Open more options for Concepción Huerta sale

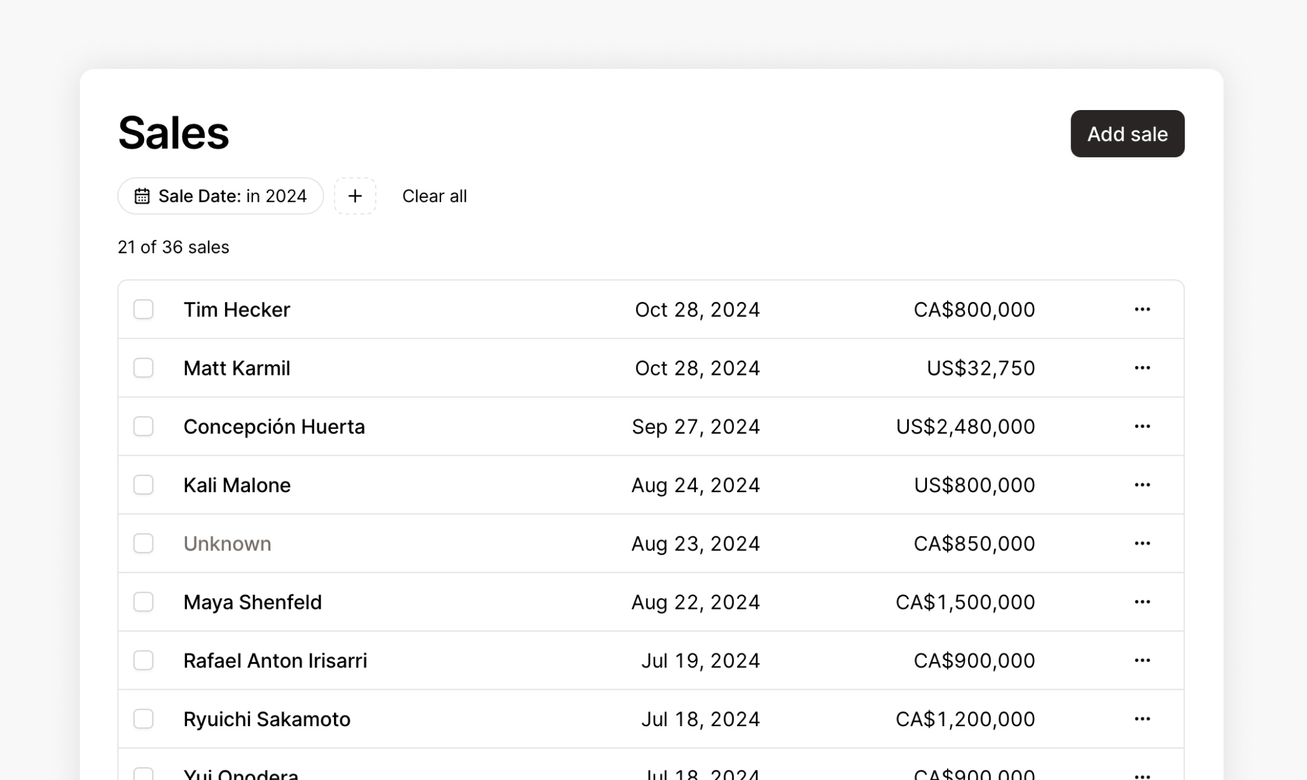(x=1142, y=426)
